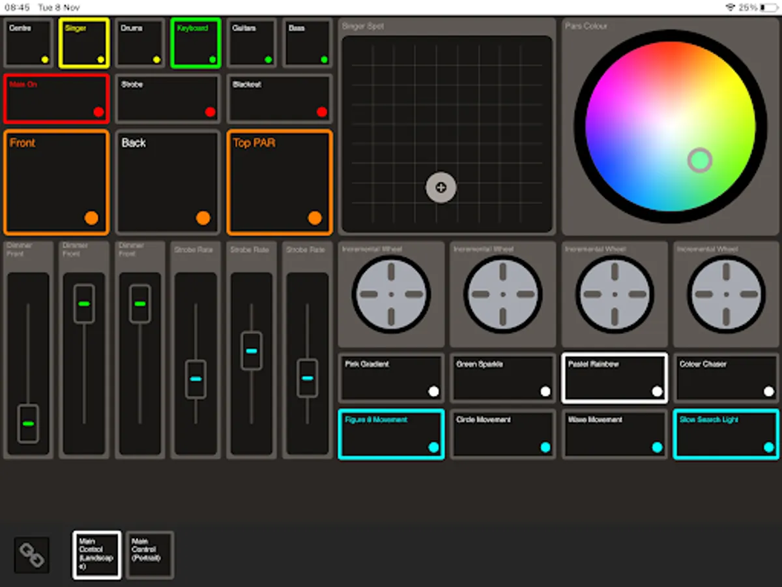Toggle the Main On control
The height and width of the screenshot is (587, 782).
coord(56,98)
